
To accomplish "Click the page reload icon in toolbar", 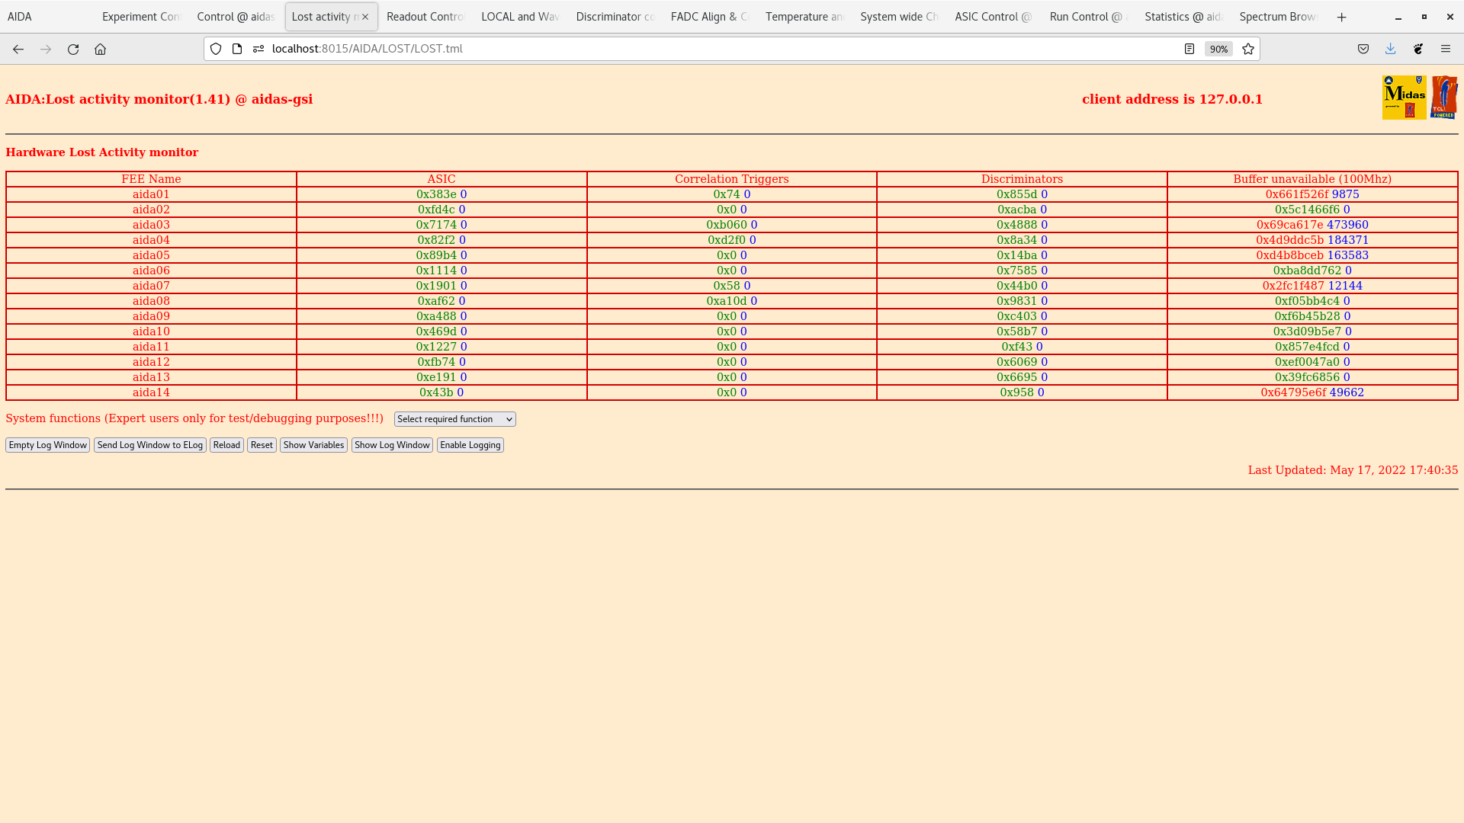I will 73,49.
